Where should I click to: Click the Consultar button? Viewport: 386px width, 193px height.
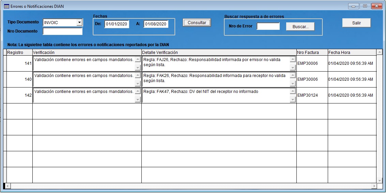[x=197, y=23]
